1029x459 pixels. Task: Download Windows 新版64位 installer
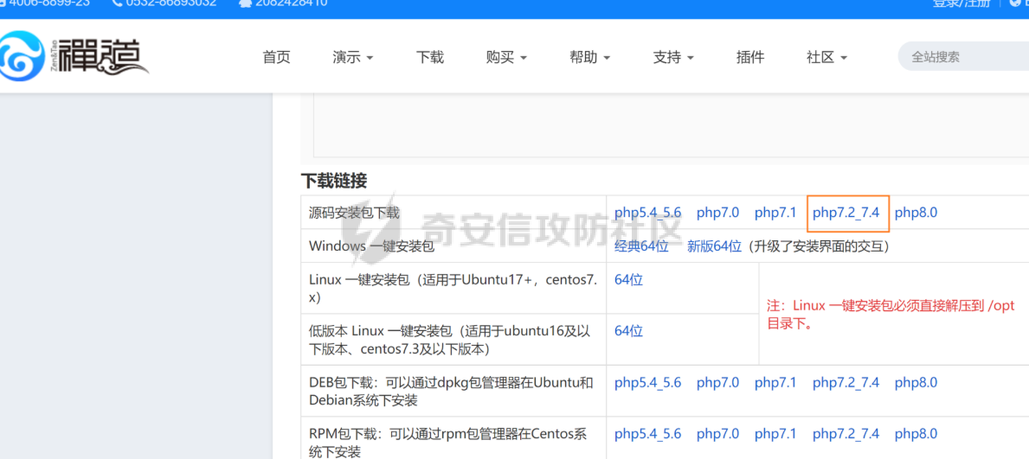point(714,246)
